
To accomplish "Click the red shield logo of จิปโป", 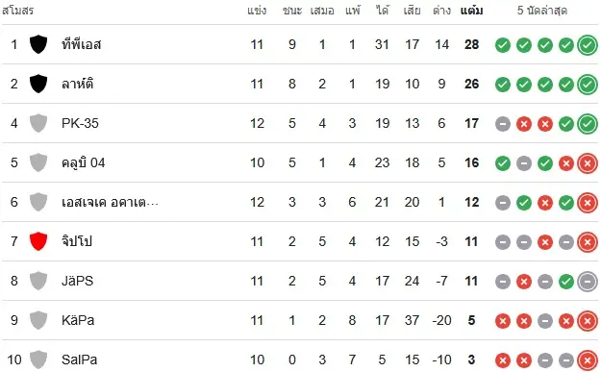I will pyautogui.click(x=38, y=241).
